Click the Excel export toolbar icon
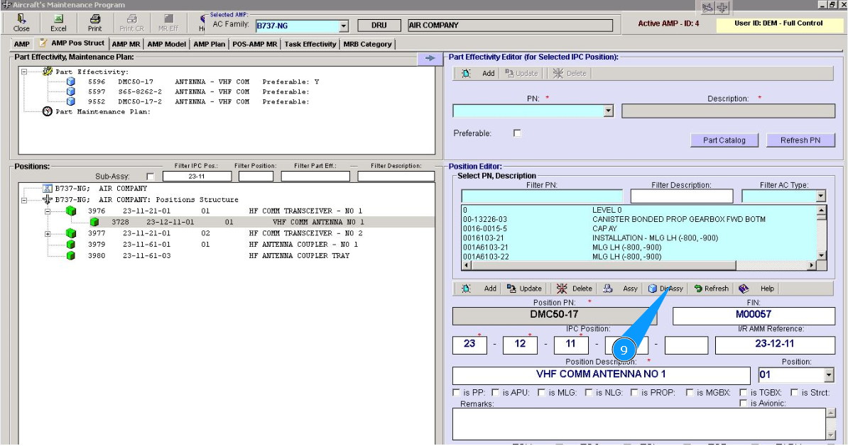The image size is (848, 446). pyautogui.click(x=58, y=19)
